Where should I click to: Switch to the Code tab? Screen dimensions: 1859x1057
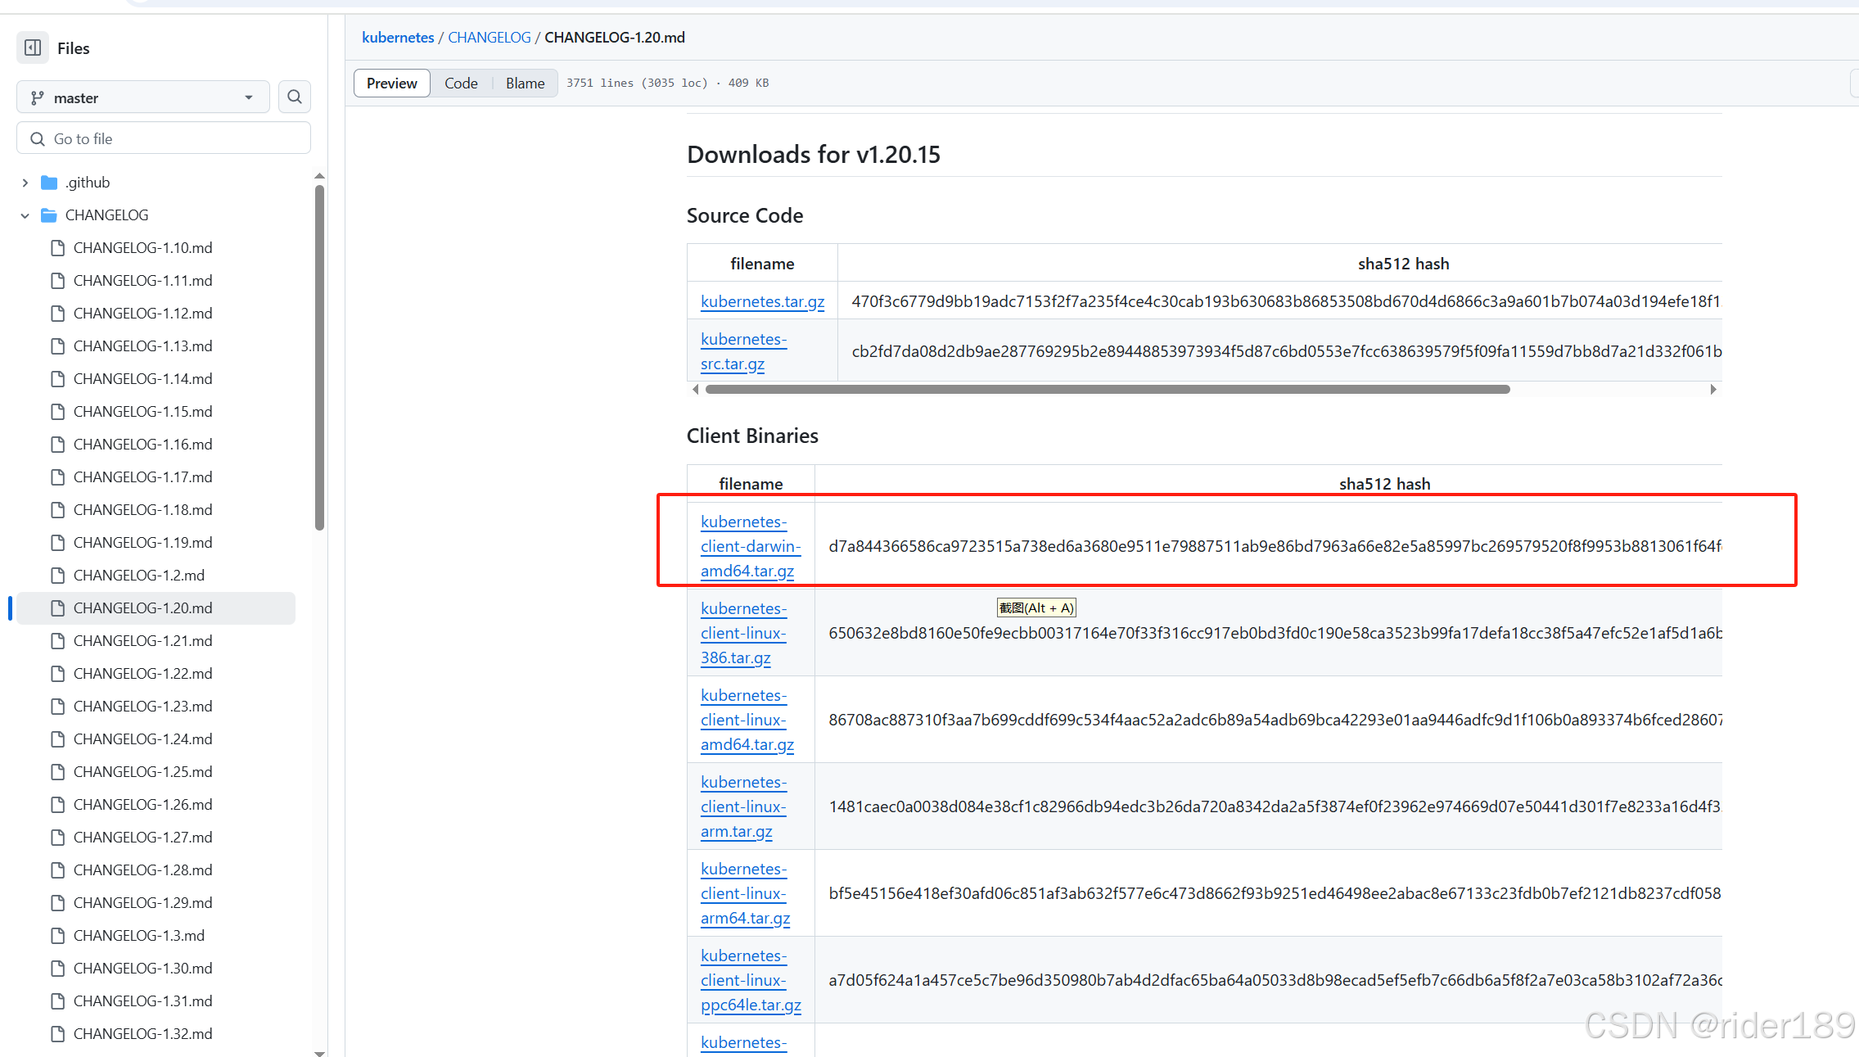(x=461, y=84)
